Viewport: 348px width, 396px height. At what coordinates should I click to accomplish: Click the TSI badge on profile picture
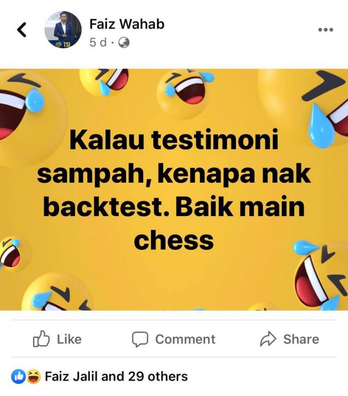click(x=63, y=44)
